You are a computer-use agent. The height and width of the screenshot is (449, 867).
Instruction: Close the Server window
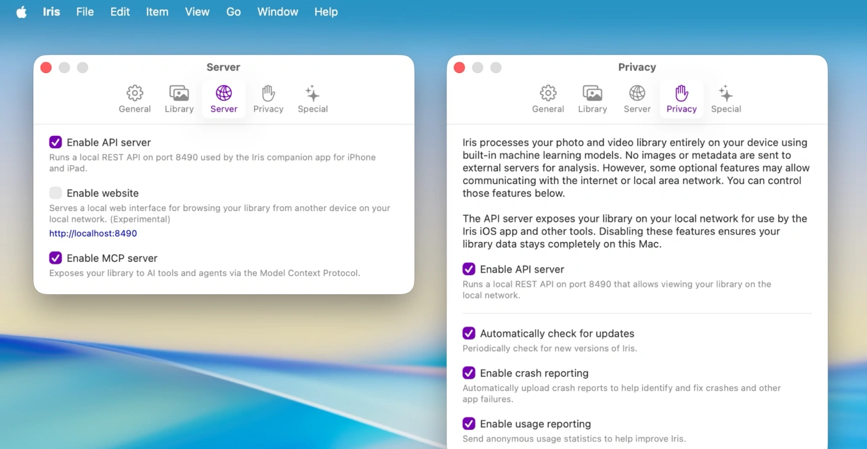pyautogui.click(x=46, y=67)
